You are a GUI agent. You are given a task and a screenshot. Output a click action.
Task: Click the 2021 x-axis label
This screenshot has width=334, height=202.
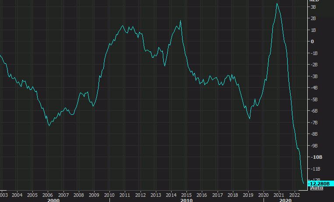point(279,195)
